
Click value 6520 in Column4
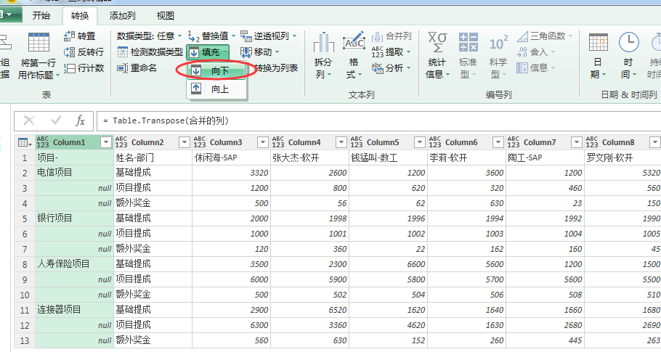[x=310, y=310]
